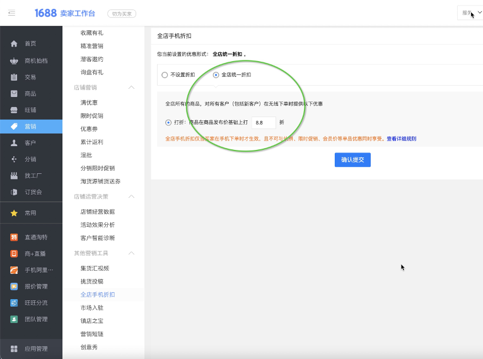The width and height of the screenshot is (483, 359).
Task: Open the 直通淘特 orange icon
Action: (14, 237)
